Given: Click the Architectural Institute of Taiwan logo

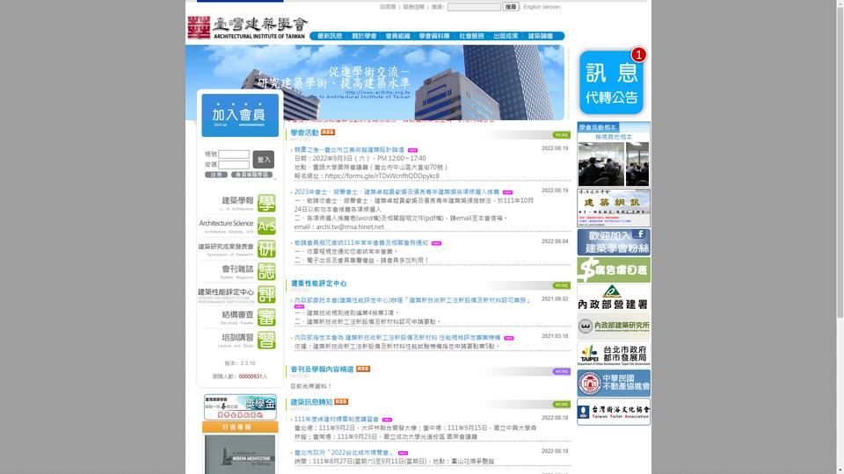Looking at the screenshot, I should [x=247, y=28].
